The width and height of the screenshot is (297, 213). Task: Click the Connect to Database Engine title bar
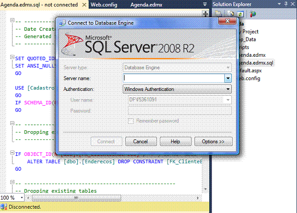tap(138, 23)
